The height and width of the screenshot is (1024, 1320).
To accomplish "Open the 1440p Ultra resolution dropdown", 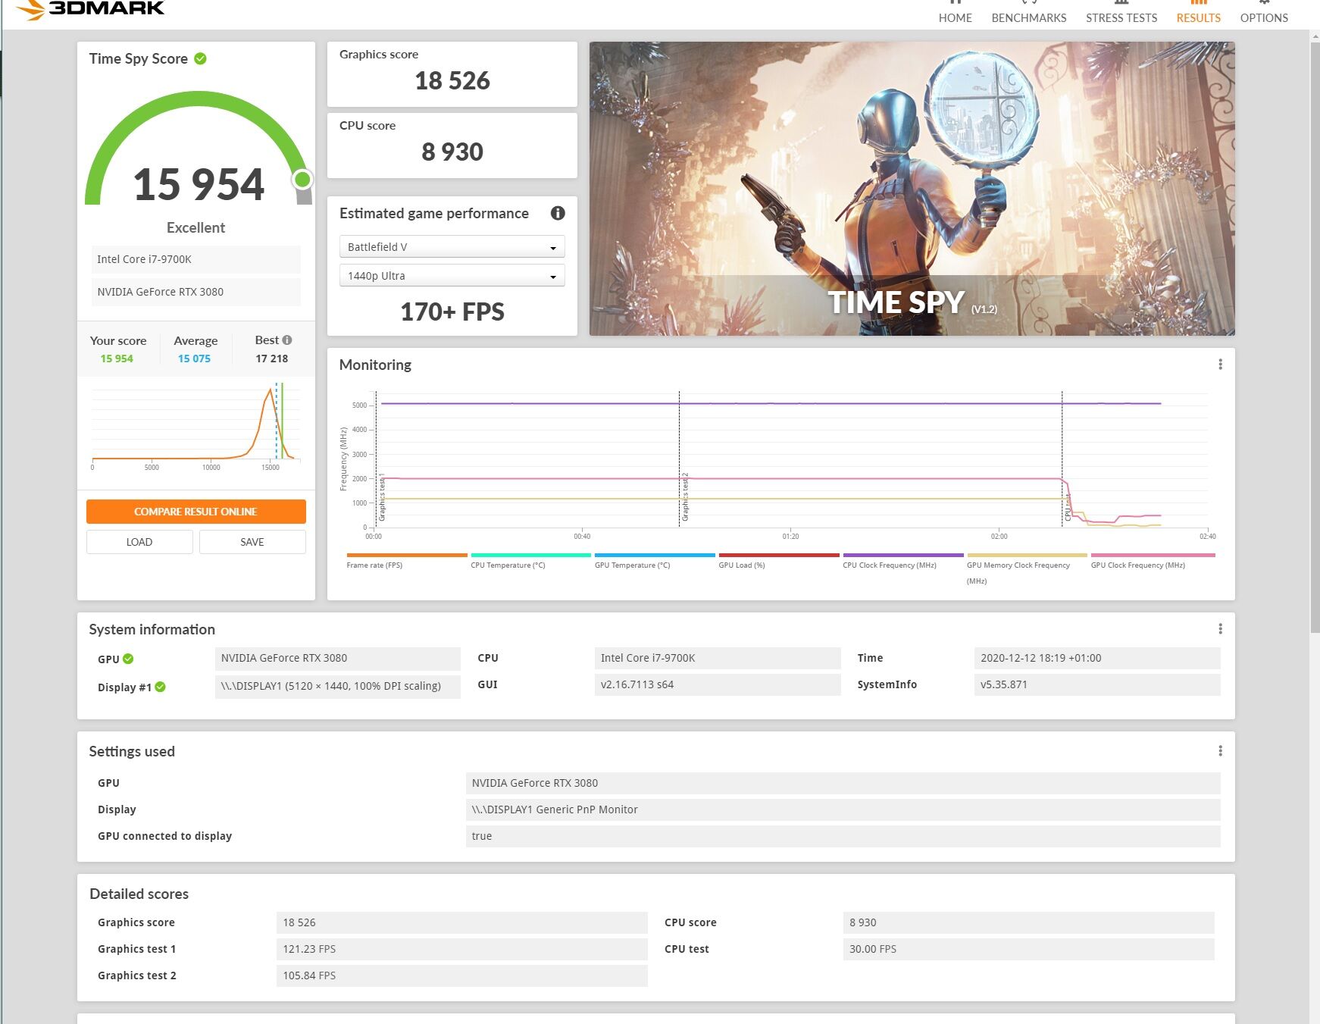I will 452,276.
